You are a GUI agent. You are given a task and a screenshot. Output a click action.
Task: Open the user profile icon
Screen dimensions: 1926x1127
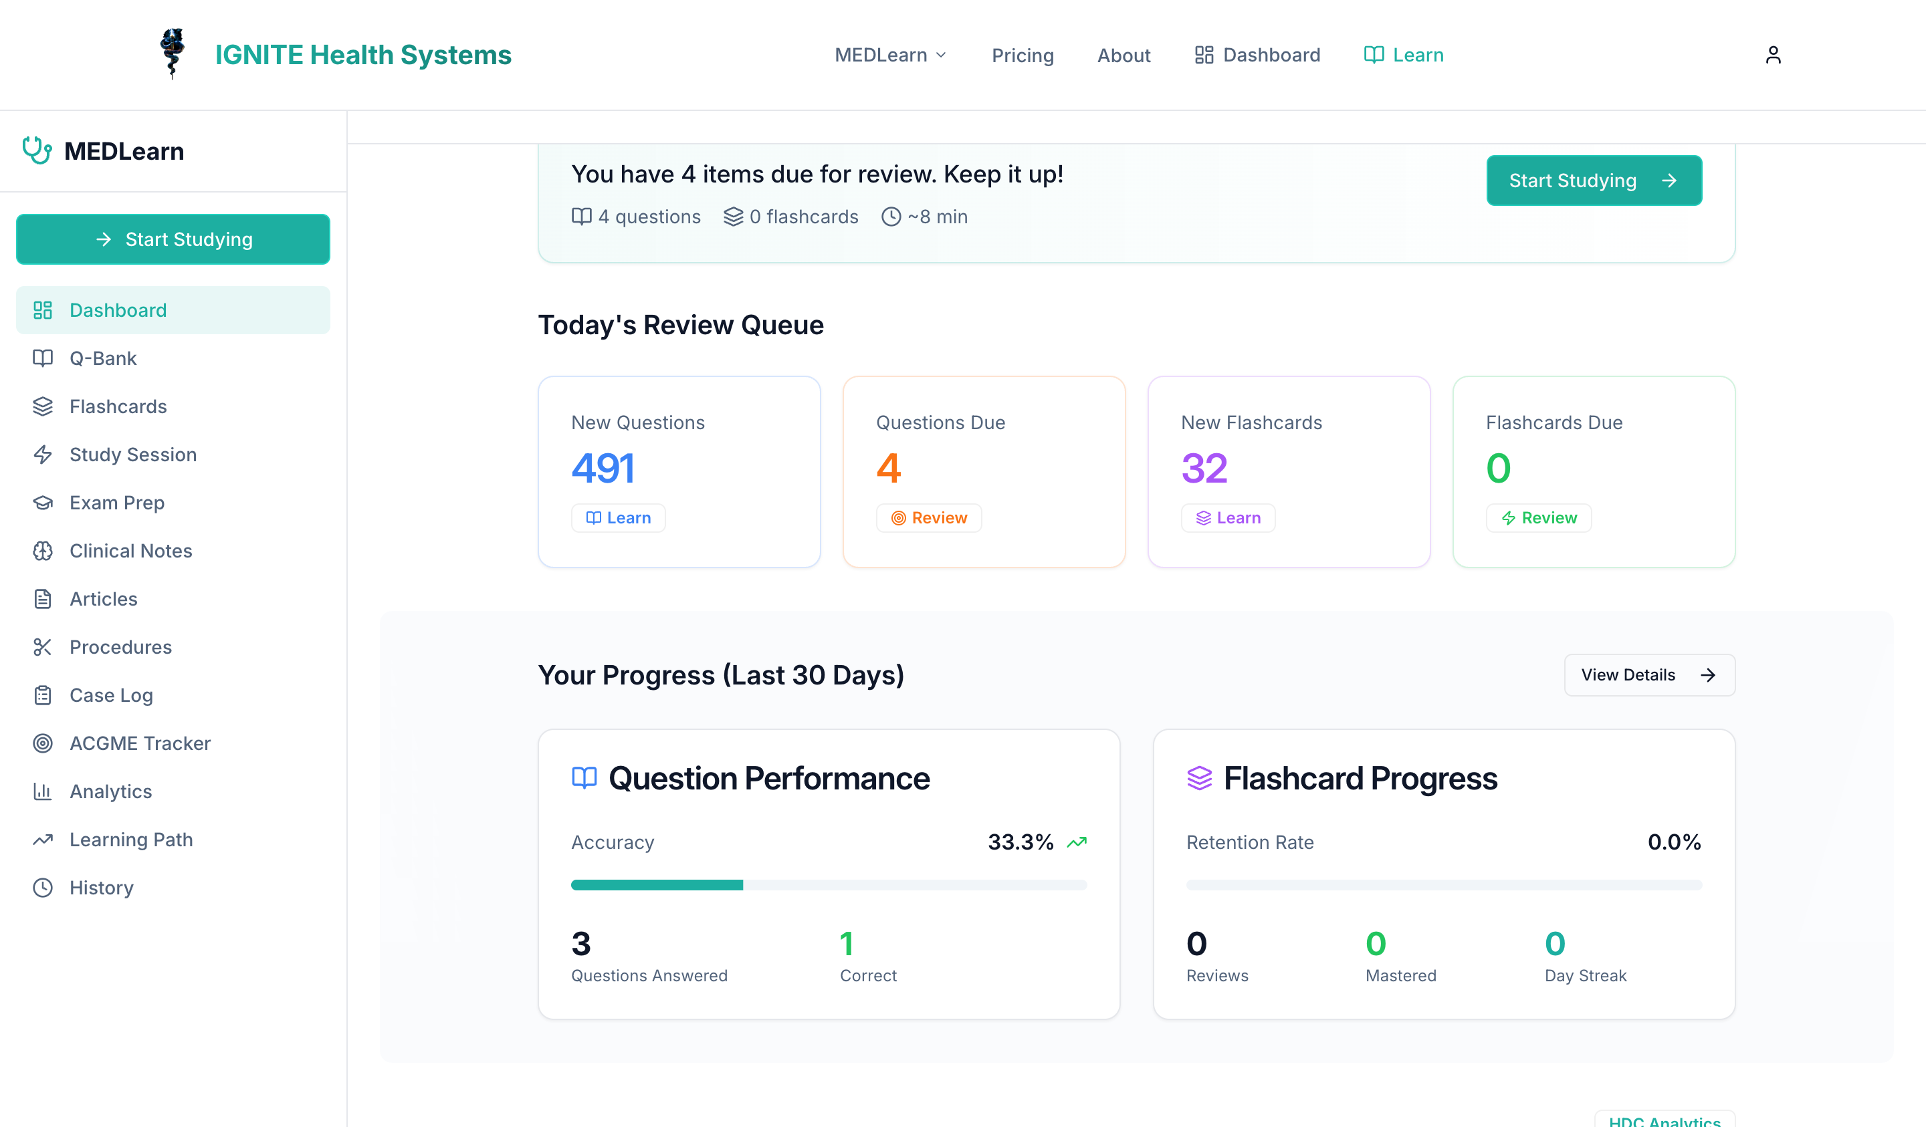pos(1773,55)
